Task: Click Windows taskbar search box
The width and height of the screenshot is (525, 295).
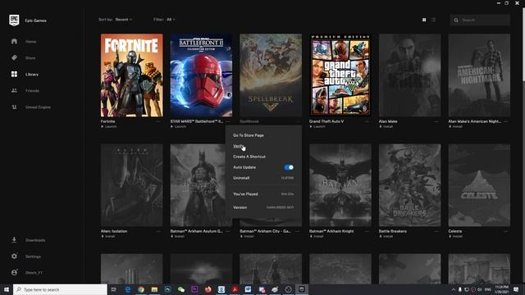Action: tap(60, 289)
